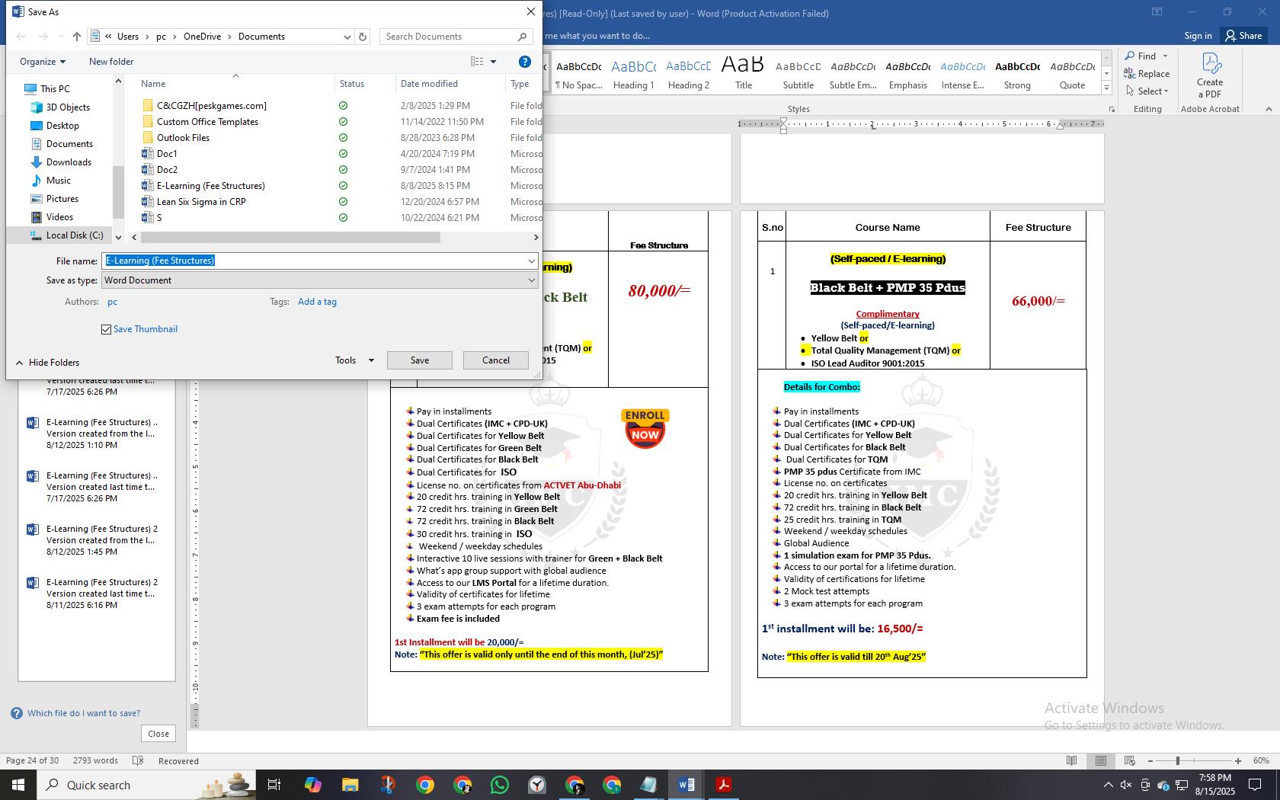Screen dimensions: 1280x800
Task: Select Doc1 file in the list
Action: (167, 154)
